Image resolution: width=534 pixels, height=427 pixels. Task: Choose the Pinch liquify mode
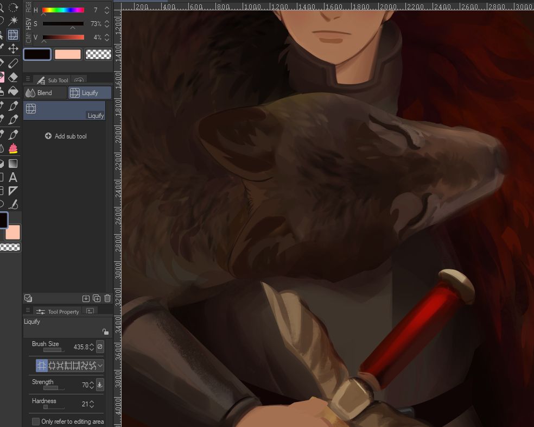[x=60, y=366]
